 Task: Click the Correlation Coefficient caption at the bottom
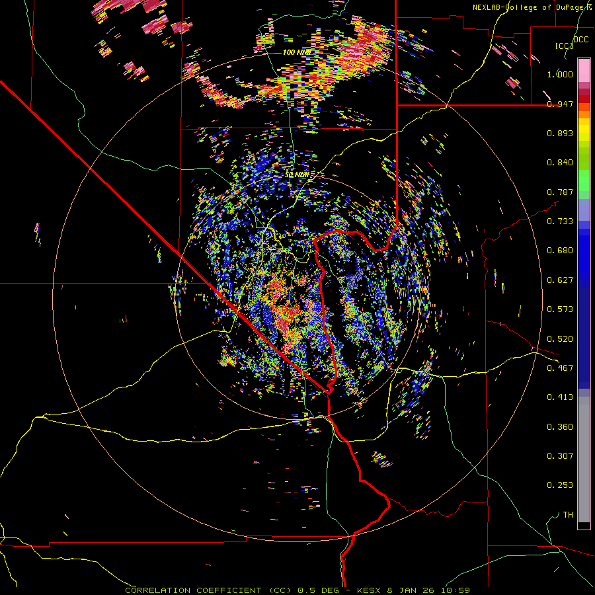pos(297,590)
